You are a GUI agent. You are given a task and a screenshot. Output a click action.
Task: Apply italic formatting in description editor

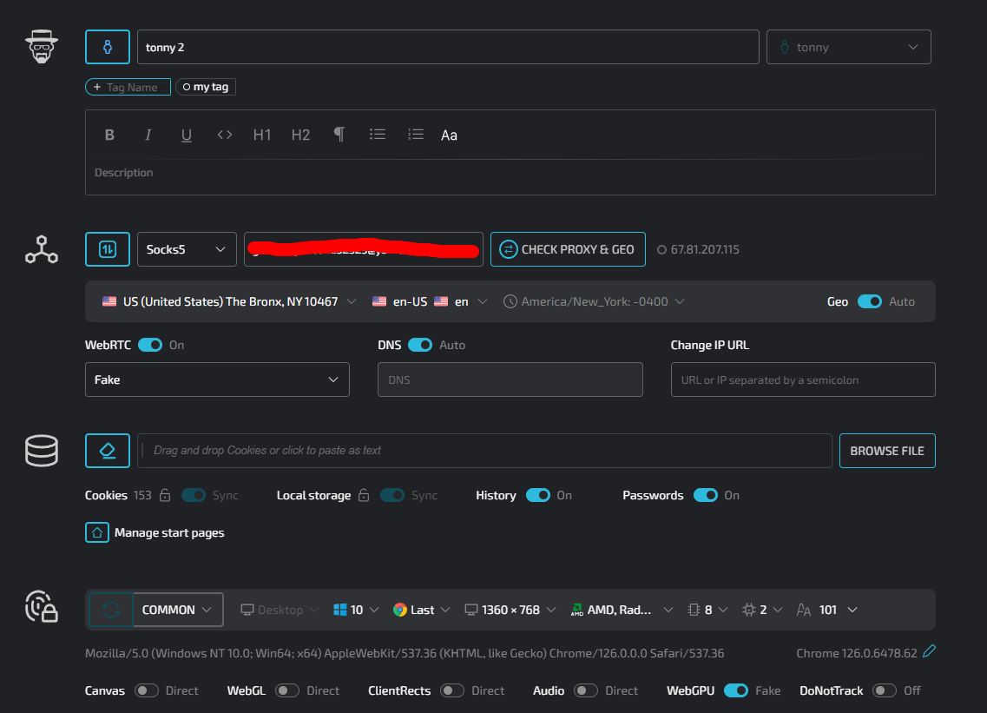coord(148,135)
